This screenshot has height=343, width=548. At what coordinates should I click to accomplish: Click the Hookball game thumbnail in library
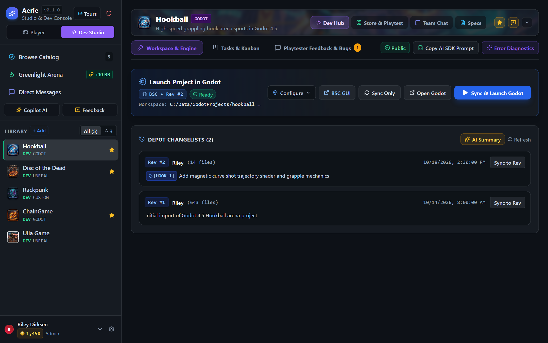pos(13,150)
